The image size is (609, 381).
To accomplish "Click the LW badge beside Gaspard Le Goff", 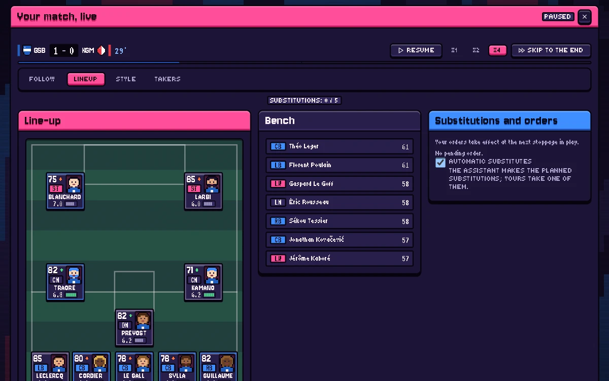I will click(x=278, y=184).
